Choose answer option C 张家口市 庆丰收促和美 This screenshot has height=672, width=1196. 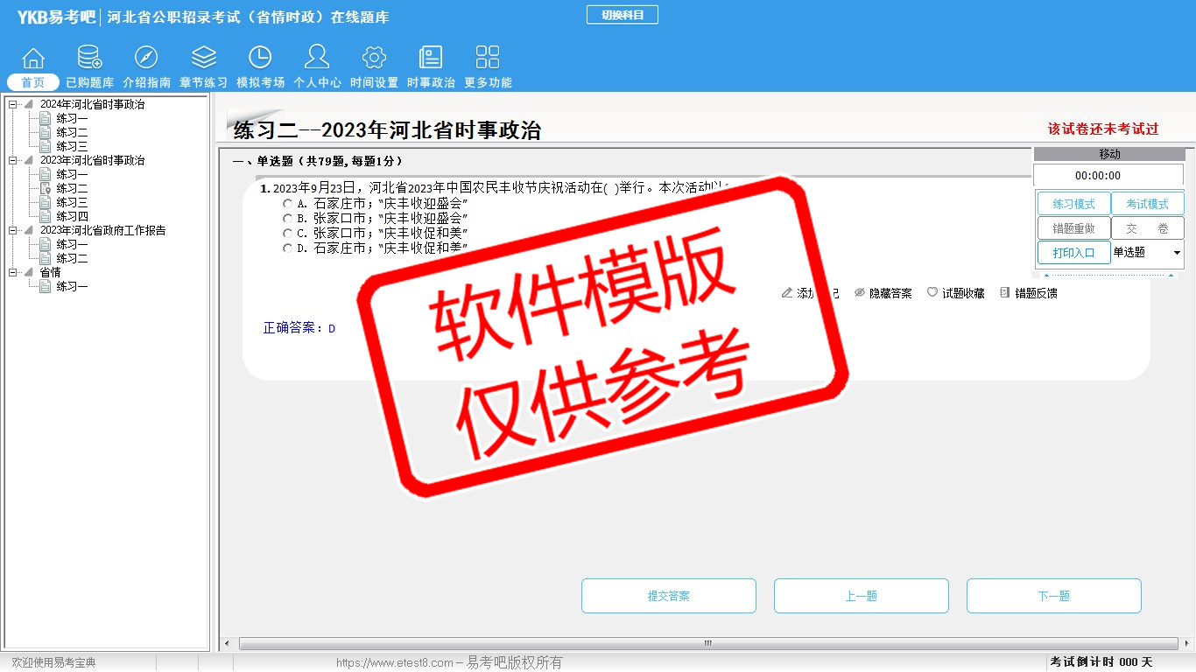click(x=287, y=233)
